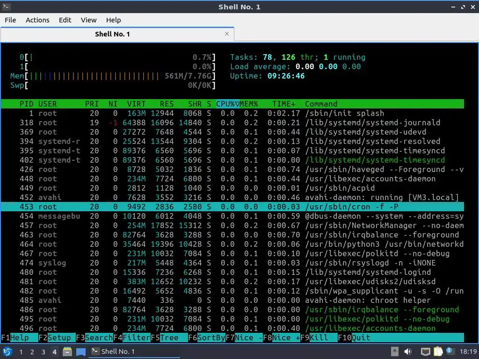Select the systemd-udevd process row
Viewport: 479px width, 359px height.
point(232,132)
